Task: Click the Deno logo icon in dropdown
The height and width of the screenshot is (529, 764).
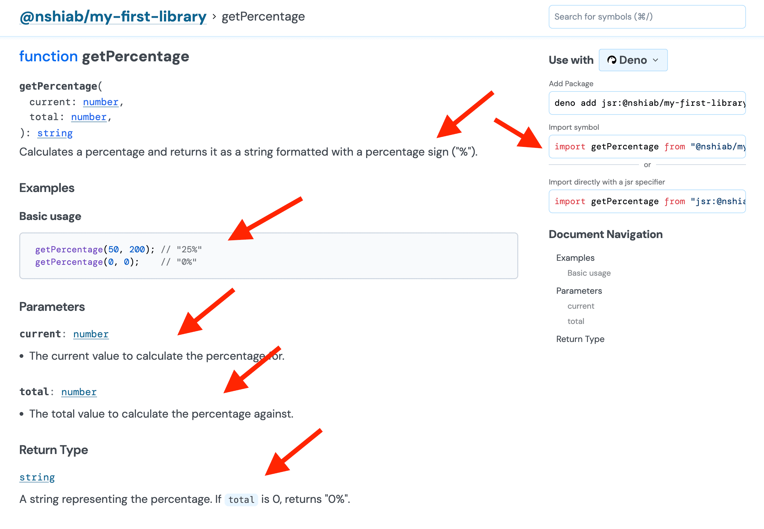Action: pos(612,60)
